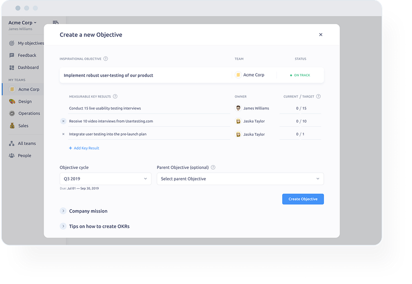The image size is (412, 284).
Task: Click the Create Objective button
Action: point(303,199)
